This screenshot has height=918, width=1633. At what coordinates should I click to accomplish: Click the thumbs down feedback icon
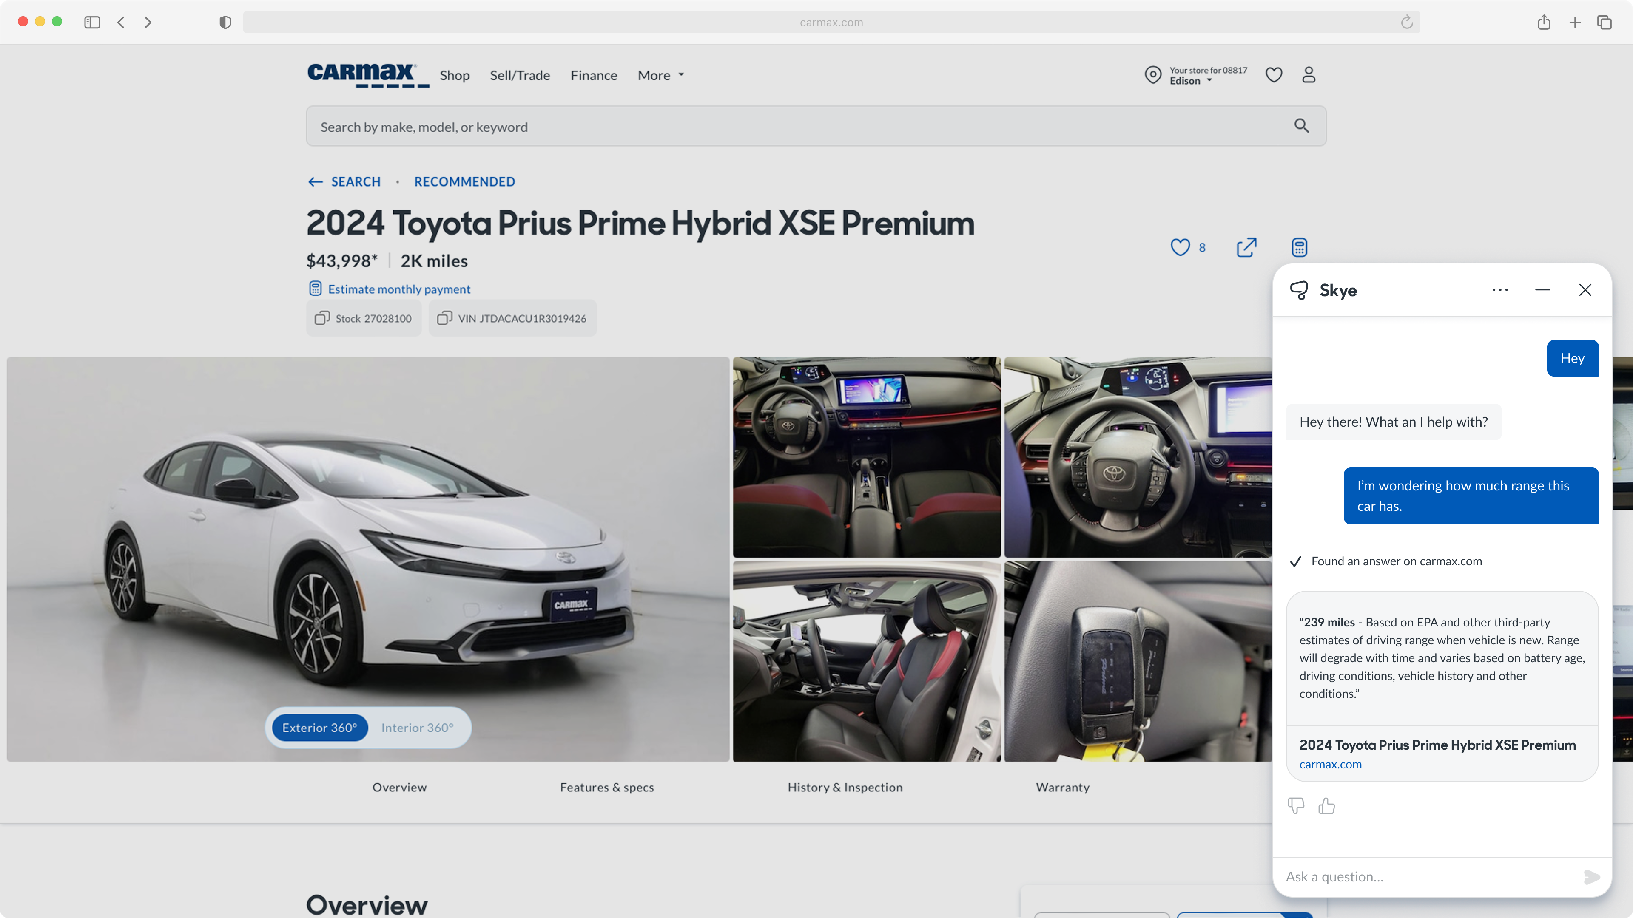click(1296, 806)
